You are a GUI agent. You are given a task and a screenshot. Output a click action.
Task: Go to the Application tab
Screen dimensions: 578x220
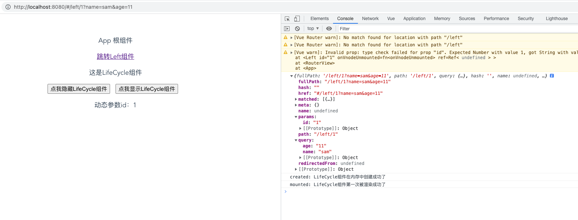pos(414,19)
